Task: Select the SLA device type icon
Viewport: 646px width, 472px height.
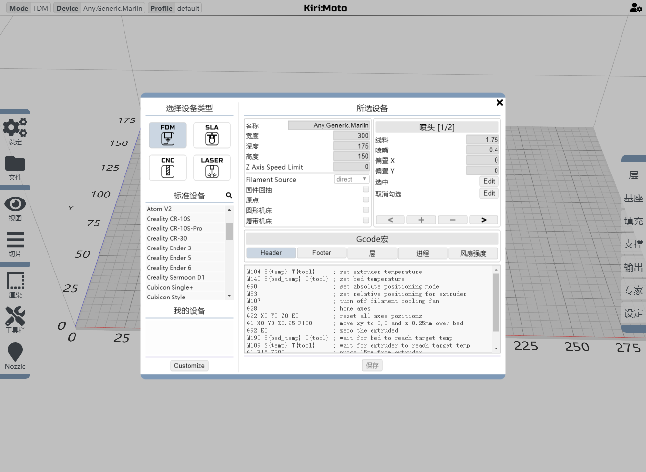Action: (212, 135)
